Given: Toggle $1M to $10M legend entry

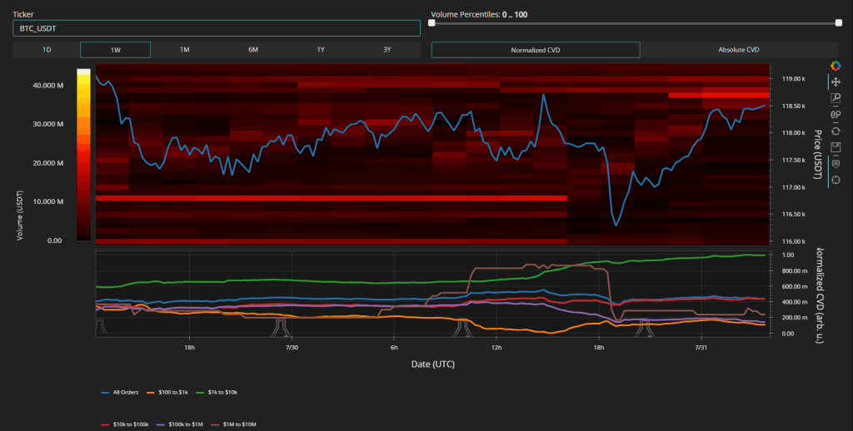Looking at the screenshot, I should [233, 424].
